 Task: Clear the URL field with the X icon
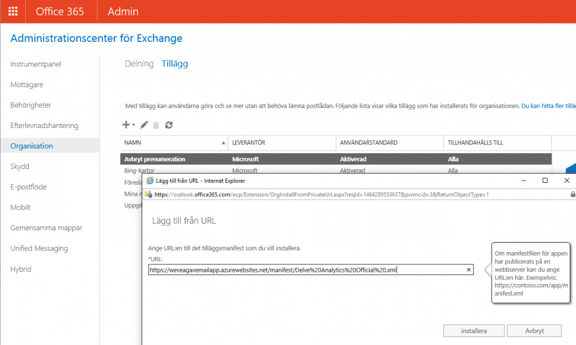point(469,270)
